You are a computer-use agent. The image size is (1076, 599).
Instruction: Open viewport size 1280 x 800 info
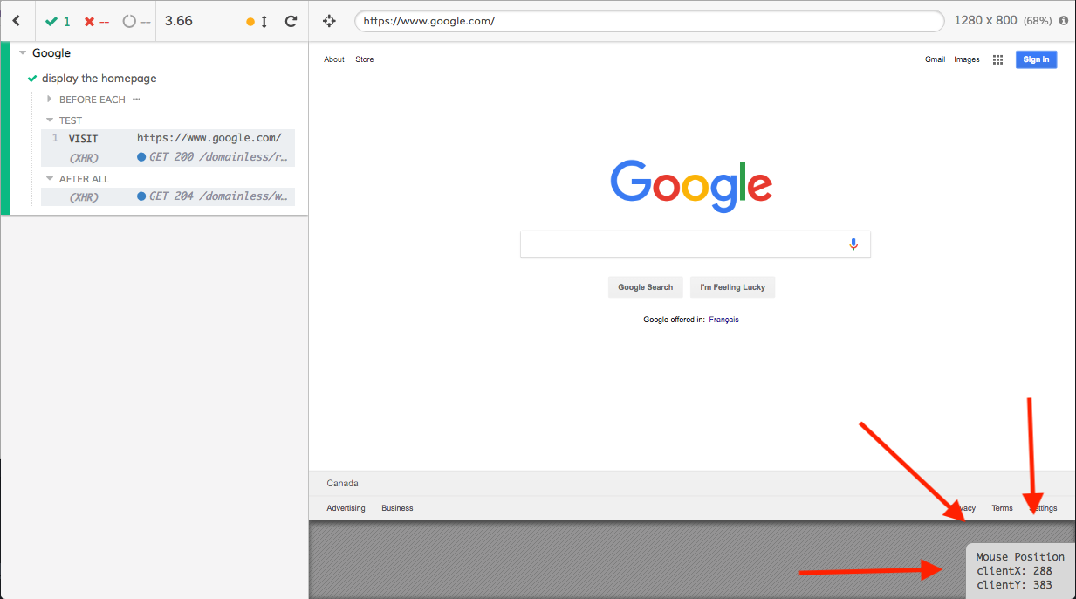pyautogui.click(x=985, y=20)
